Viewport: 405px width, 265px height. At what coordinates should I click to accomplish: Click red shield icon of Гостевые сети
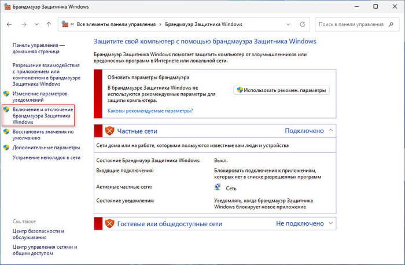coord(109,223)
